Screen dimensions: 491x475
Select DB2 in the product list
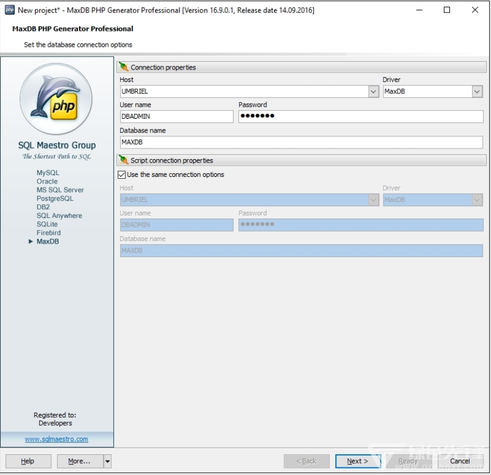click(43, 207)
